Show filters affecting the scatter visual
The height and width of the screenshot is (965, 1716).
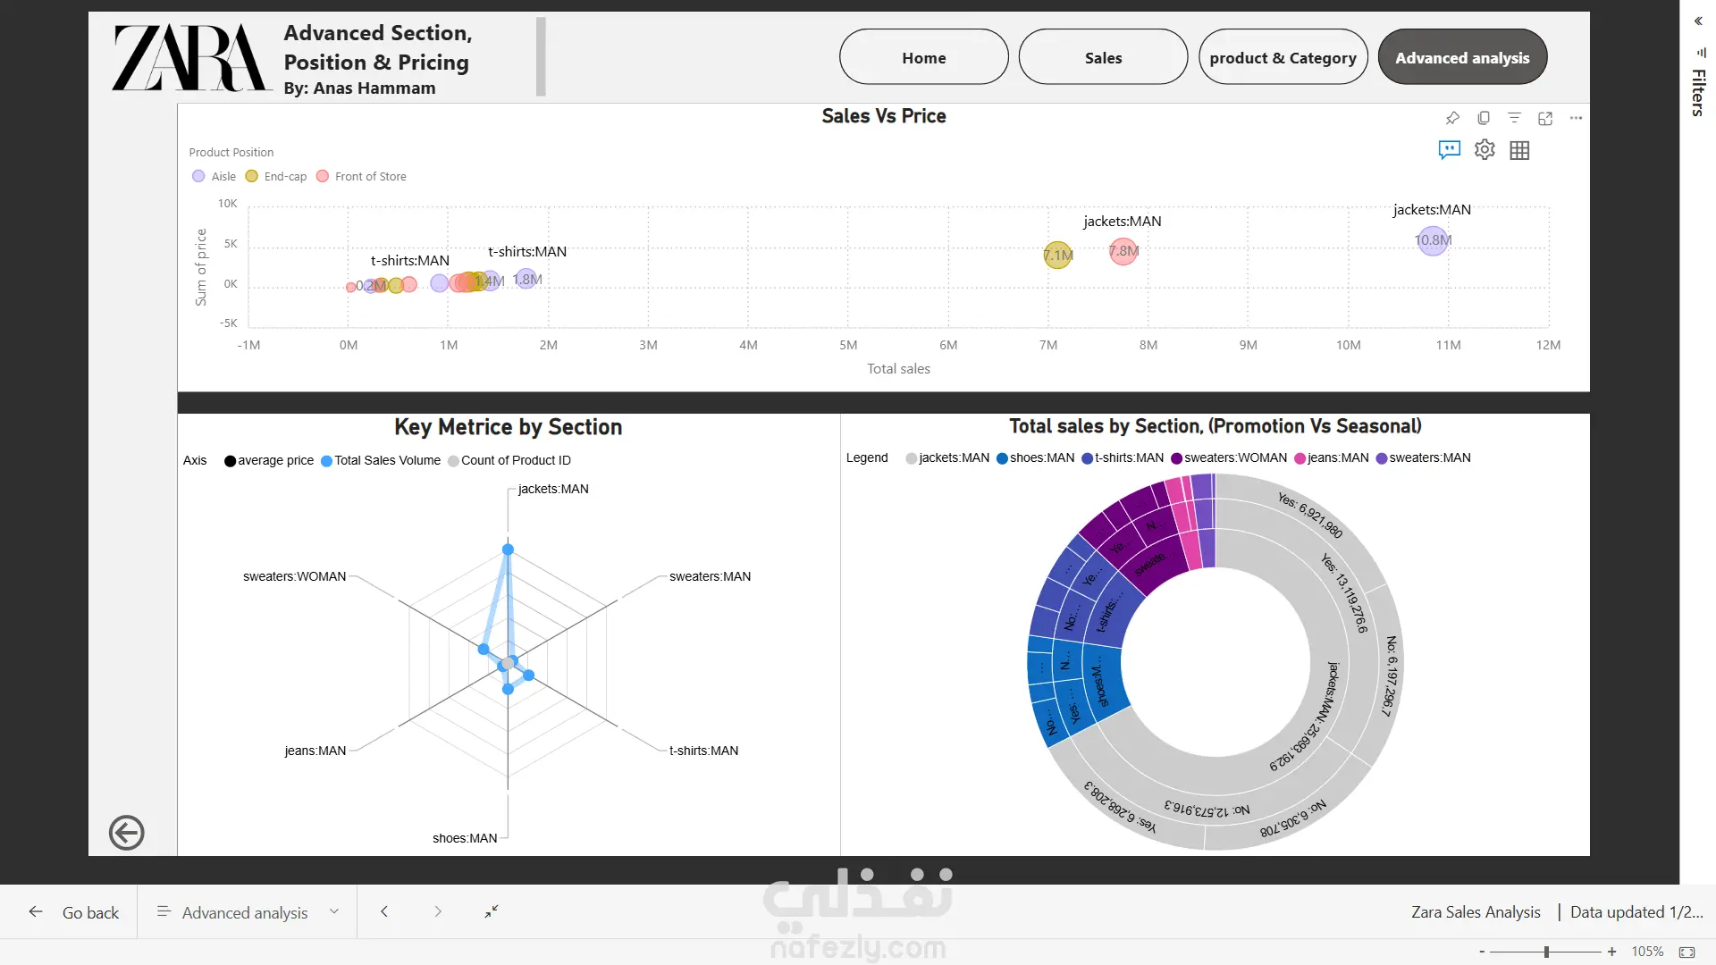point(1514,118)
